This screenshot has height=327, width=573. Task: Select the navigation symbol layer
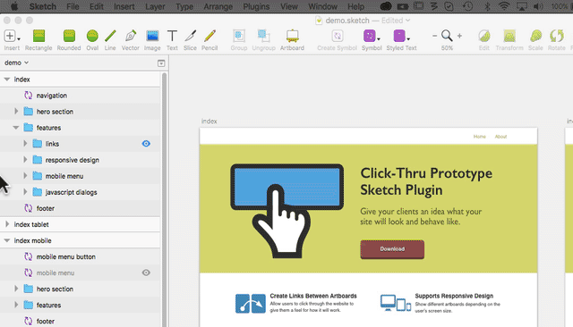[80, 96]
